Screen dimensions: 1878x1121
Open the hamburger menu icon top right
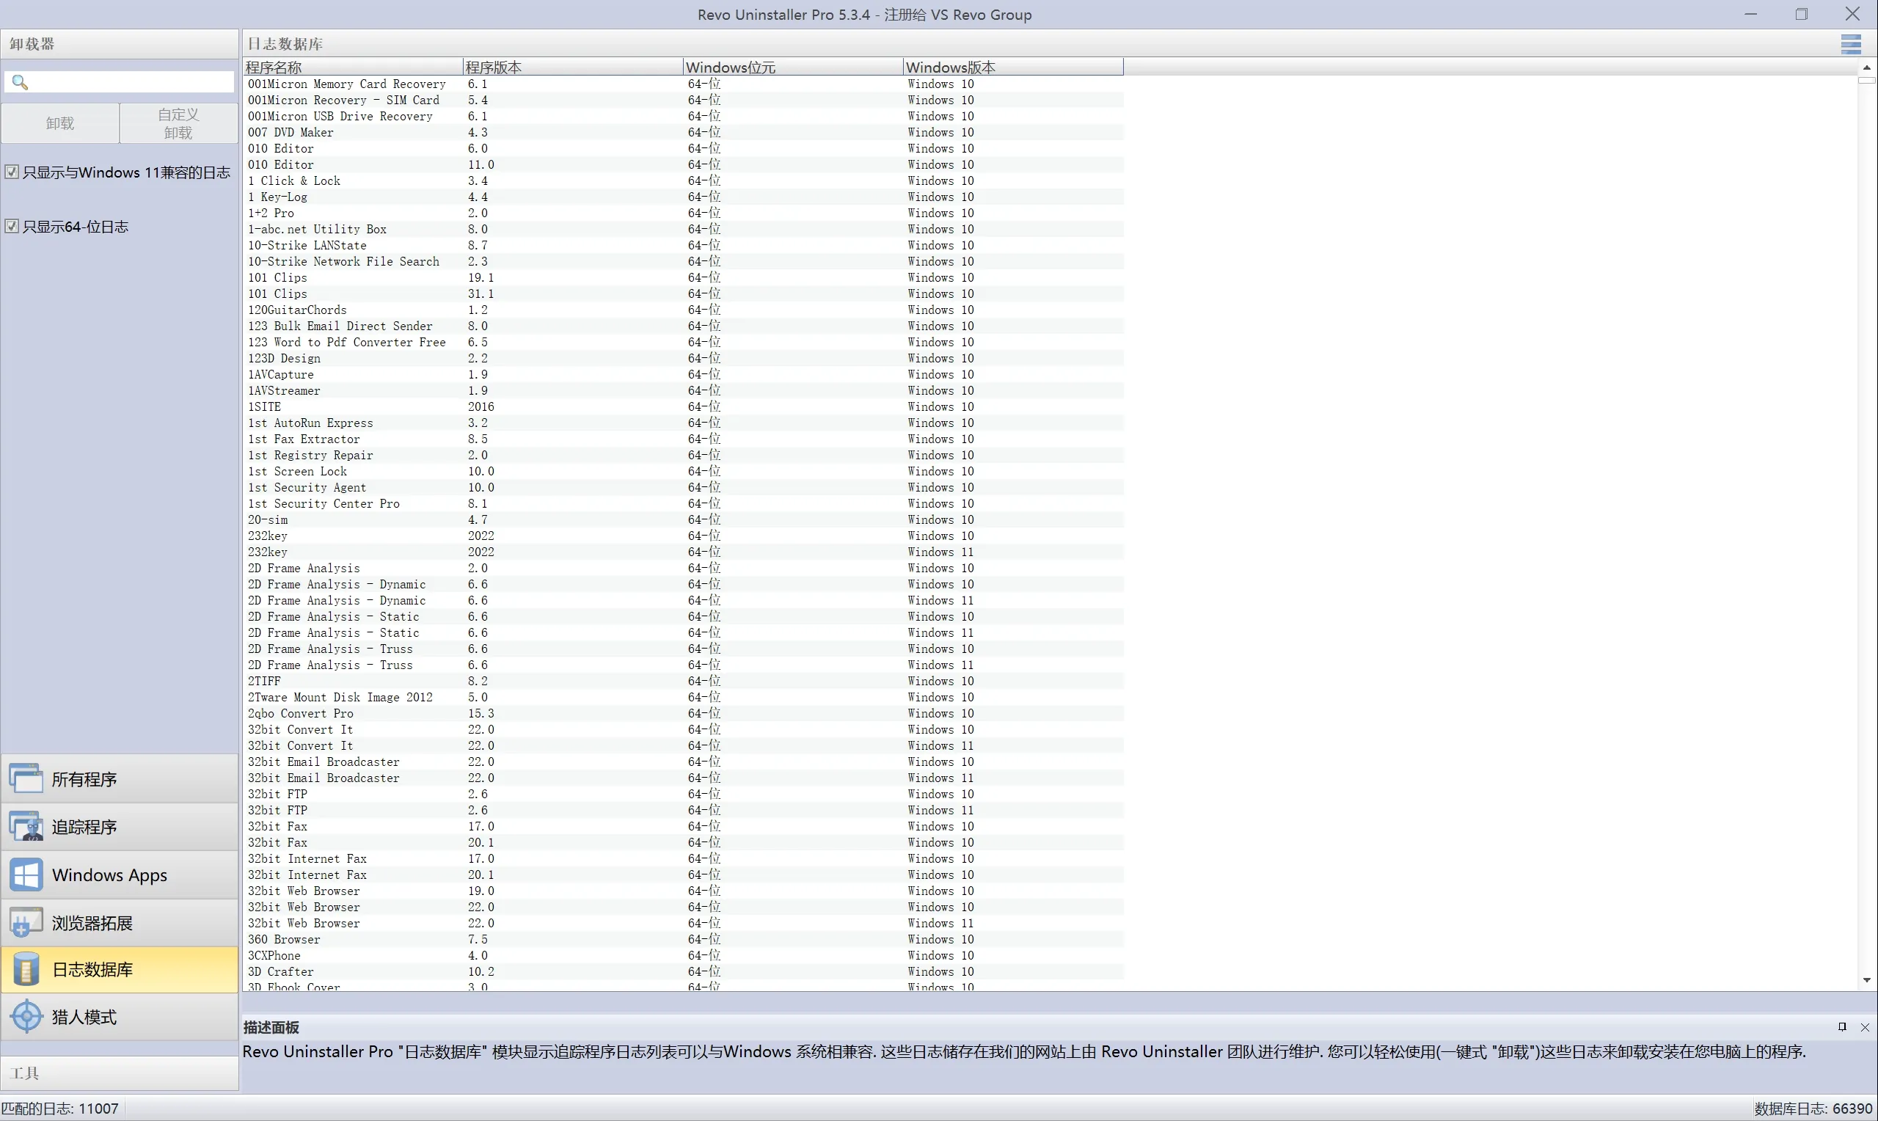[x=1850, y=45]
